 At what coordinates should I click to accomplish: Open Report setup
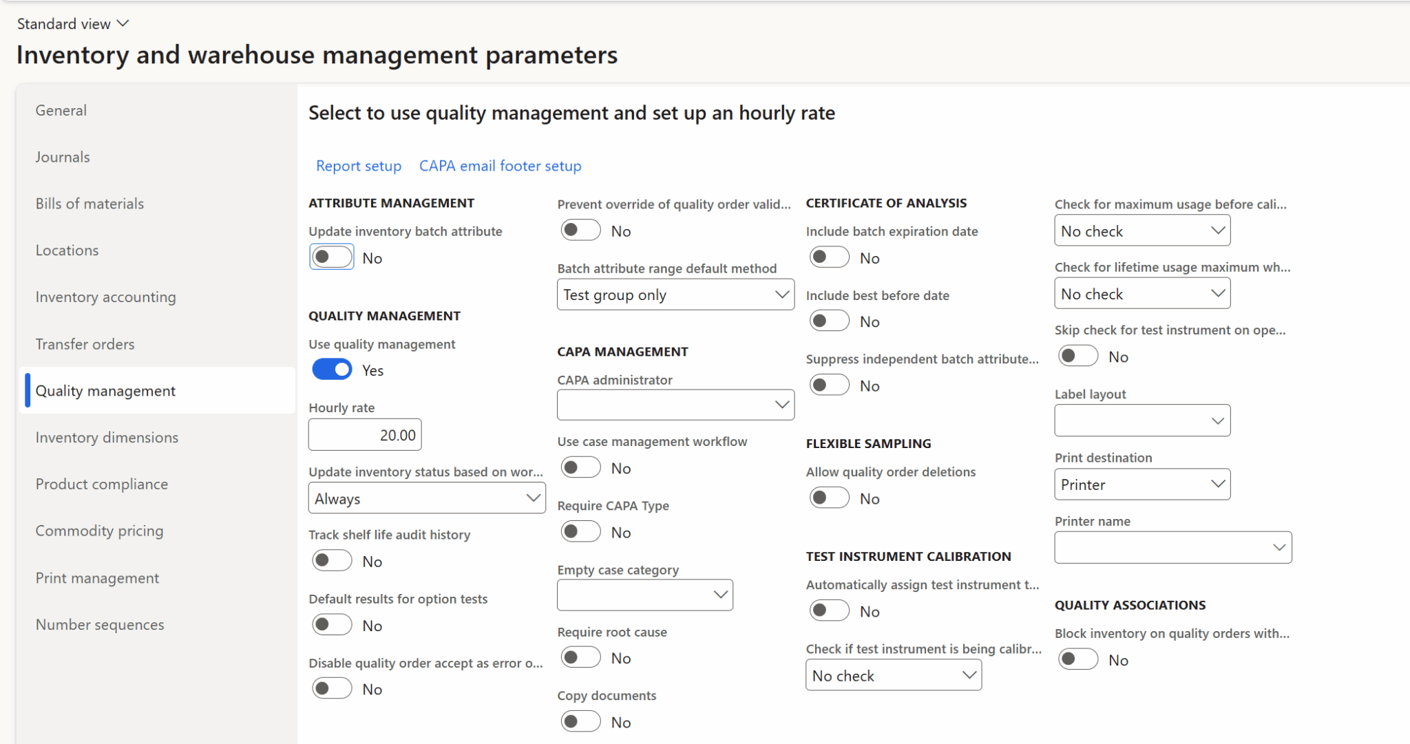coord(358,165)
